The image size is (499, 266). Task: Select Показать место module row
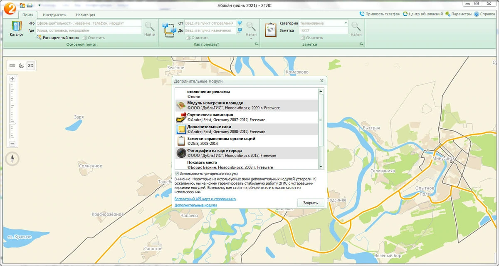[247, 164]
